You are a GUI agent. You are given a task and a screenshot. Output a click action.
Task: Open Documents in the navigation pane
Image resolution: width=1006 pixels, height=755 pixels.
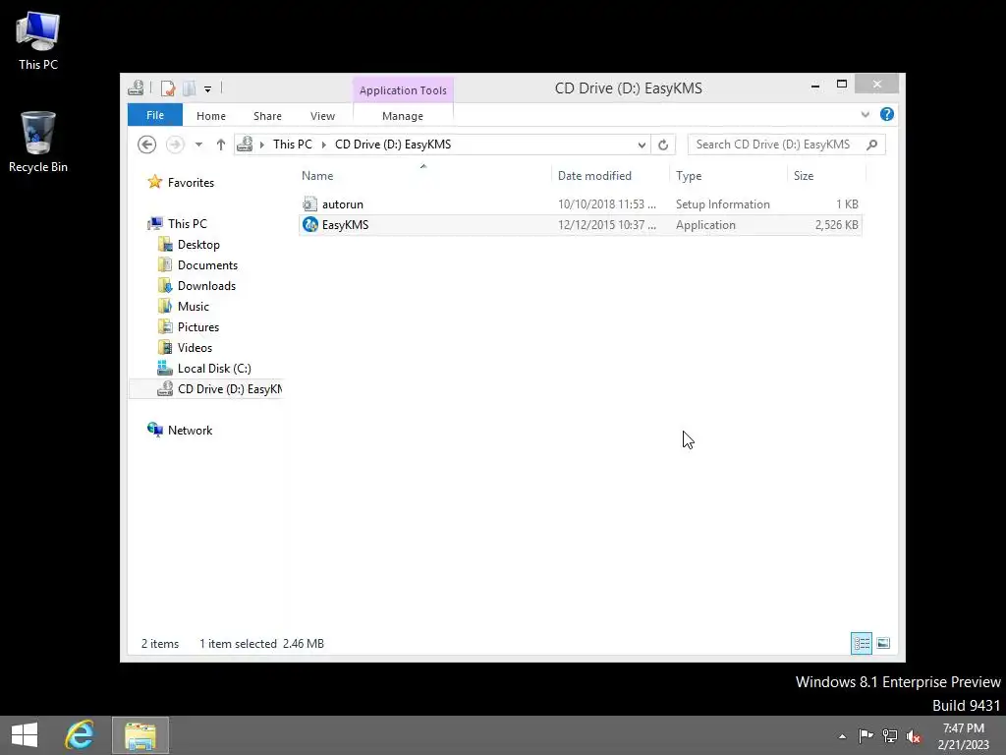207,265
